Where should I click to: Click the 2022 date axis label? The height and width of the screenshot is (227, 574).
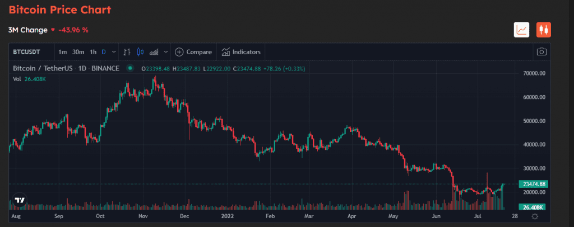(x=228, y=216)
